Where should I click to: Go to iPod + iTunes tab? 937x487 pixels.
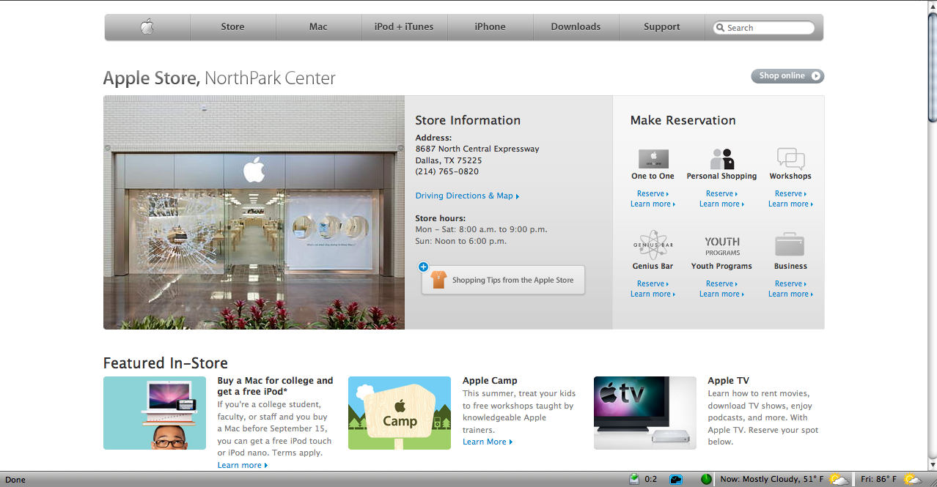(404, 27)
